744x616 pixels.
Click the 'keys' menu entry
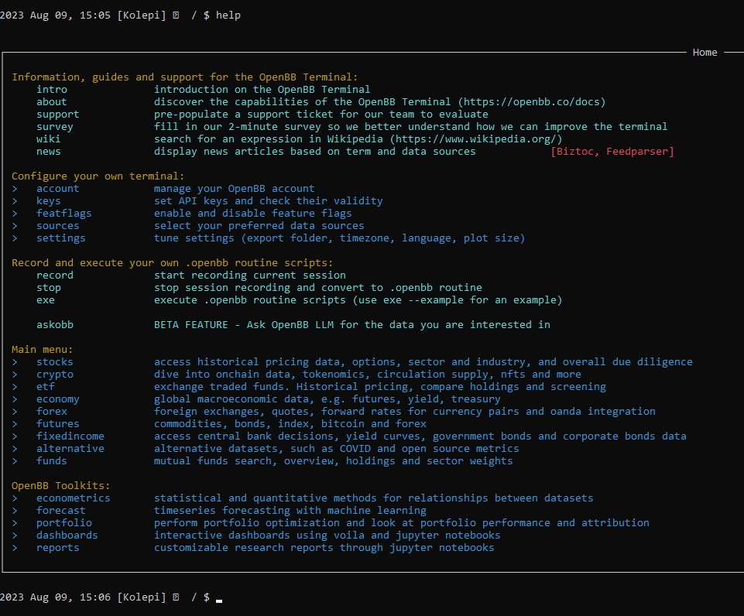tap(49, 200)
